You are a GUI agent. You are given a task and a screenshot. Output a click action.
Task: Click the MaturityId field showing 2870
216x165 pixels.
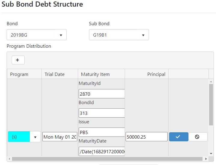coord(102,94)
